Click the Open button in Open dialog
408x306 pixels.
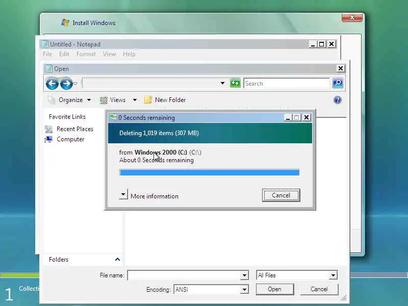[275, 289]
